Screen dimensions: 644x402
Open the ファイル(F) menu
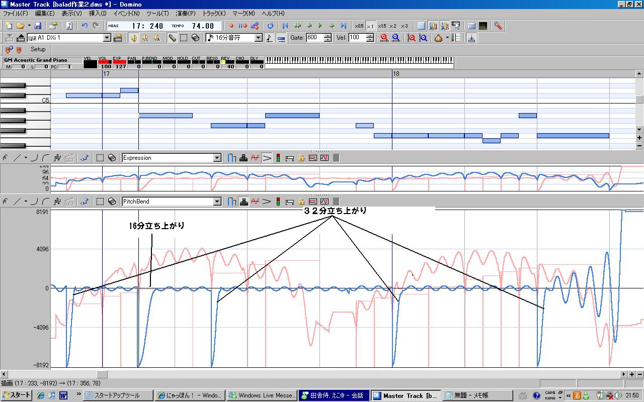[x=16, y=14]
